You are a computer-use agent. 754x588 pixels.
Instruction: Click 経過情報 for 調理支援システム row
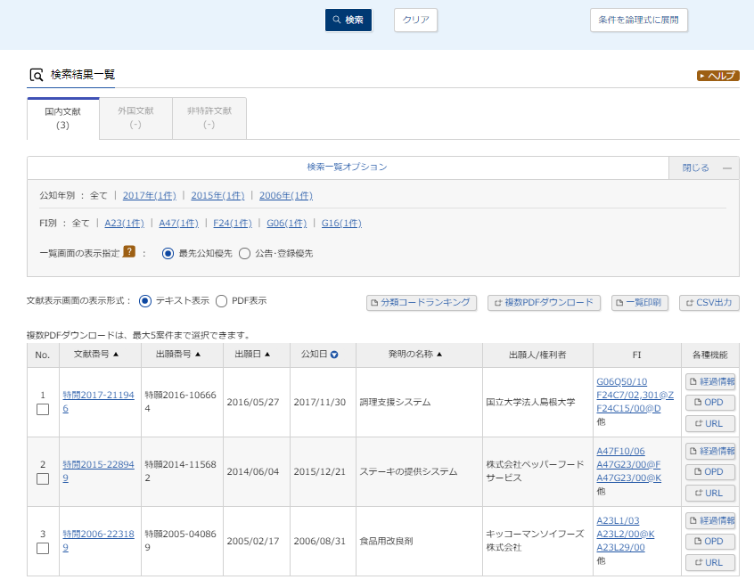click(x=710, y=381)
